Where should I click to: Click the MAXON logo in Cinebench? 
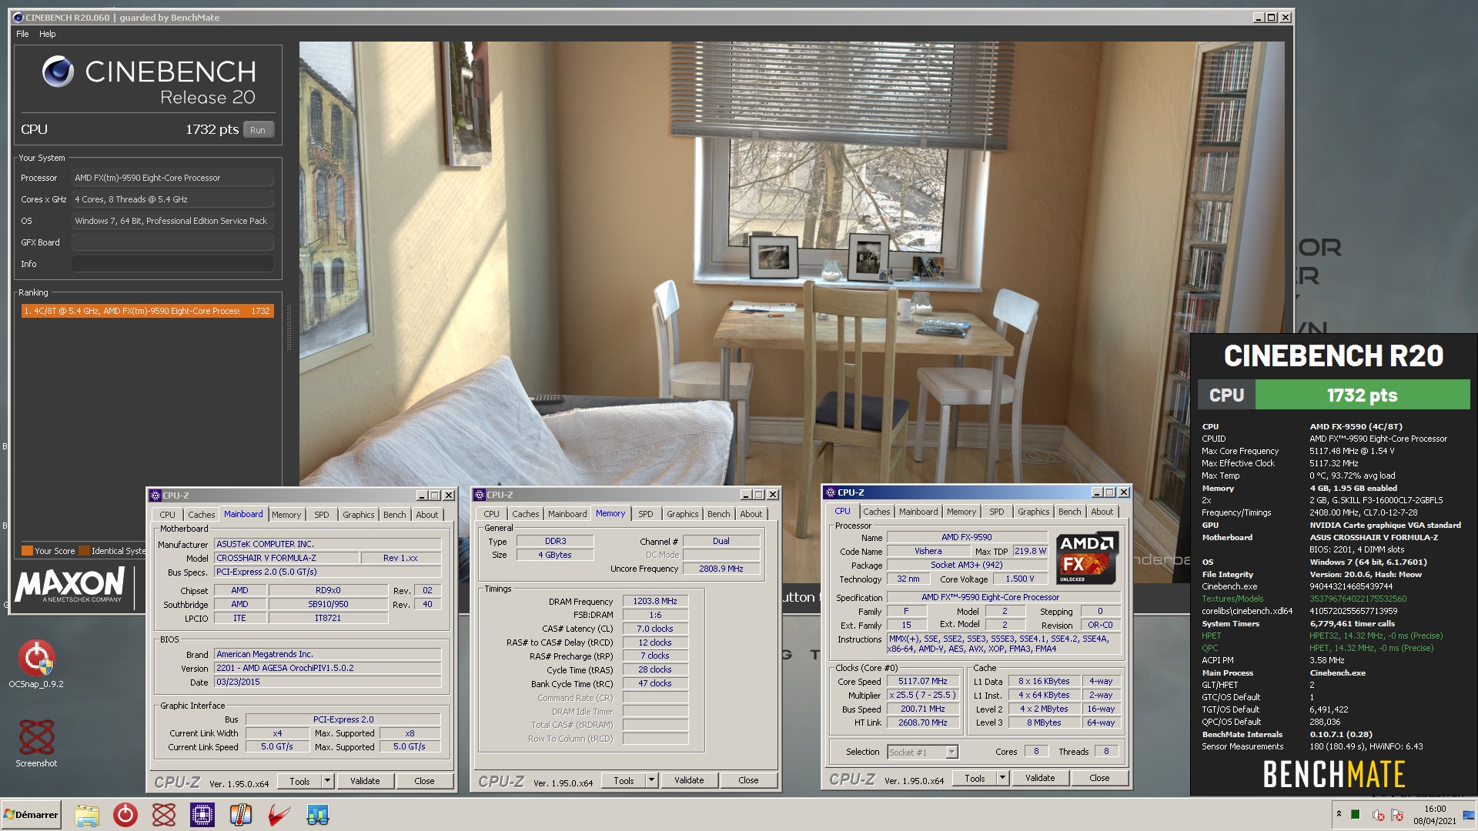click(71, 585)
